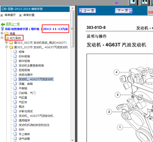Click the list icon beside 菜单折叠

pos(20,15)
